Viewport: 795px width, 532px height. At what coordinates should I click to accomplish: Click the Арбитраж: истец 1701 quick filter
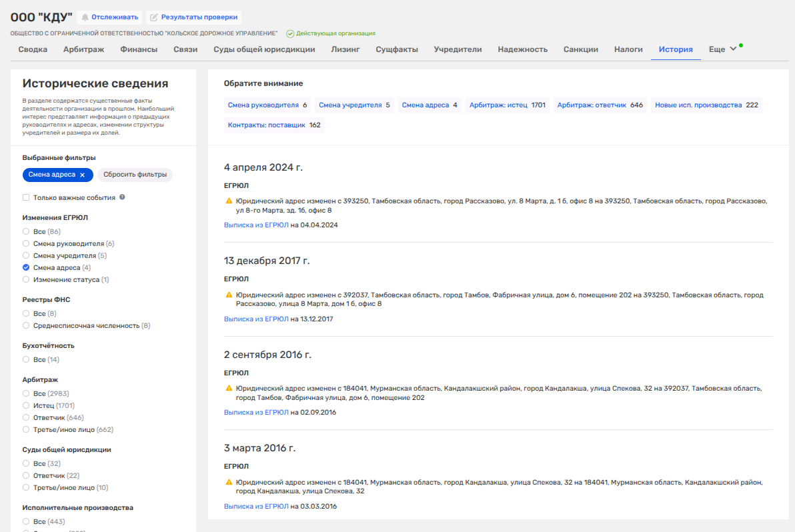pyautogui.click(x=507, y=105)
